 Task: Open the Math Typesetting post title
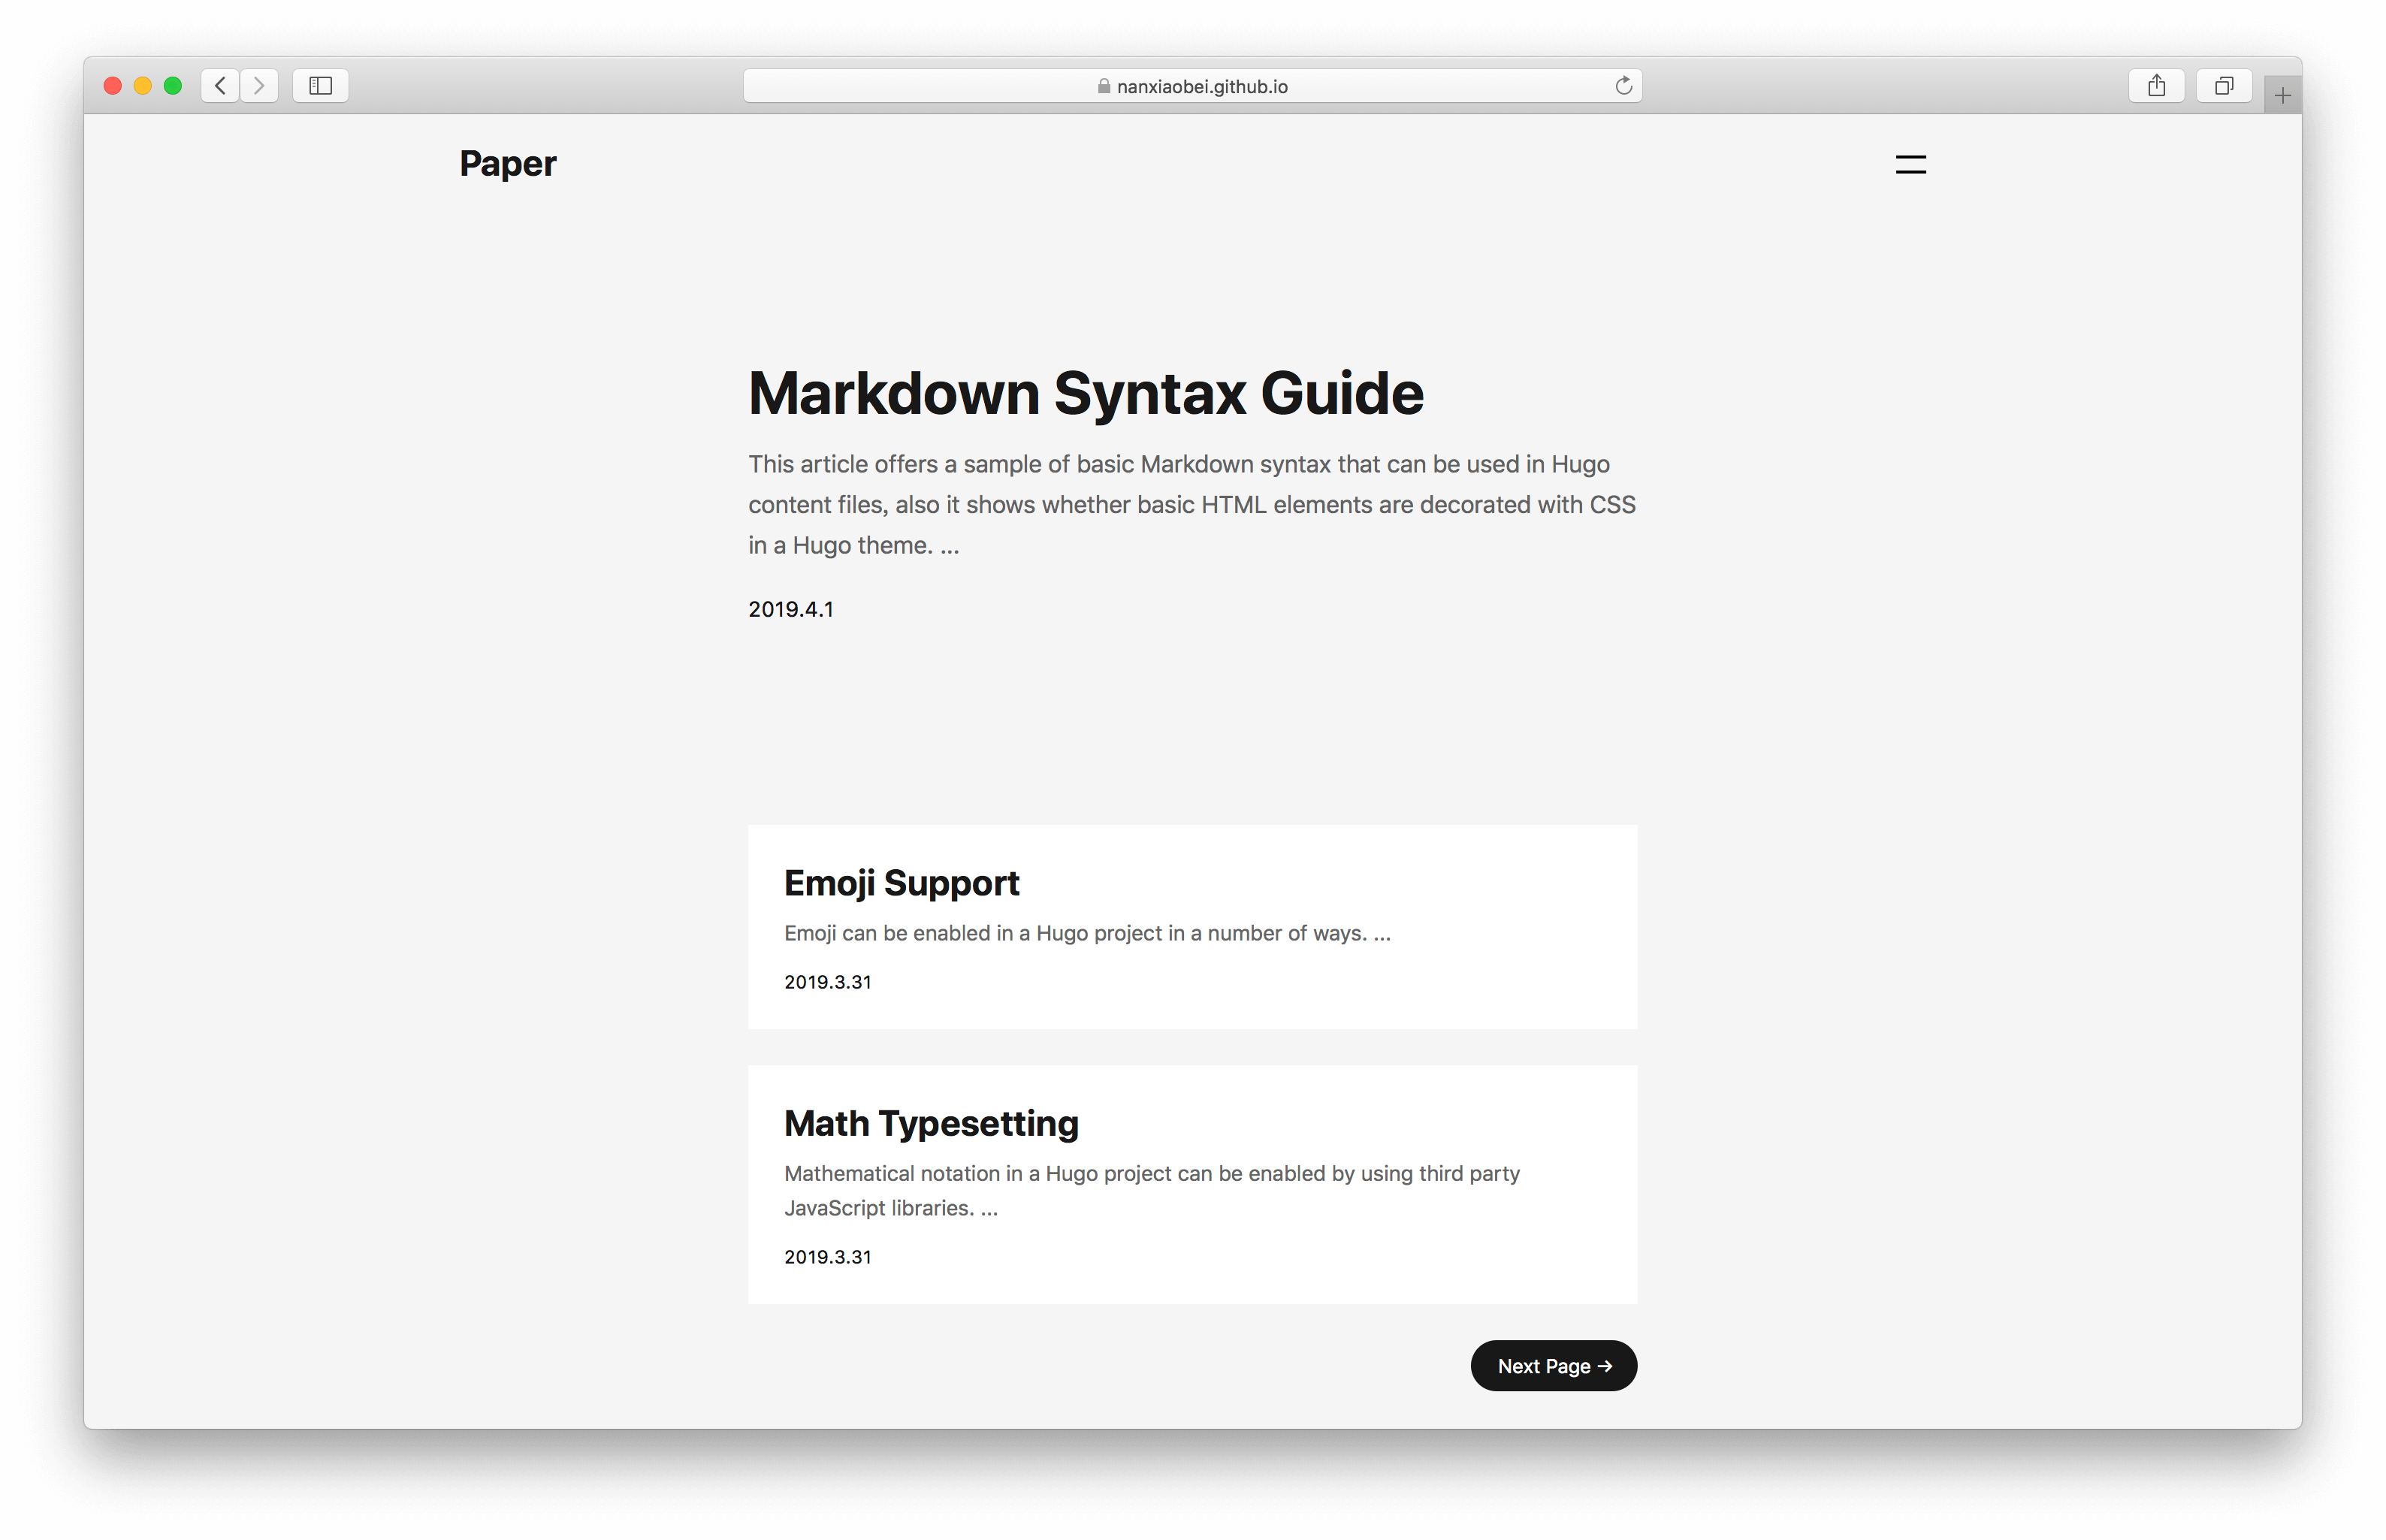[930, 1123]
